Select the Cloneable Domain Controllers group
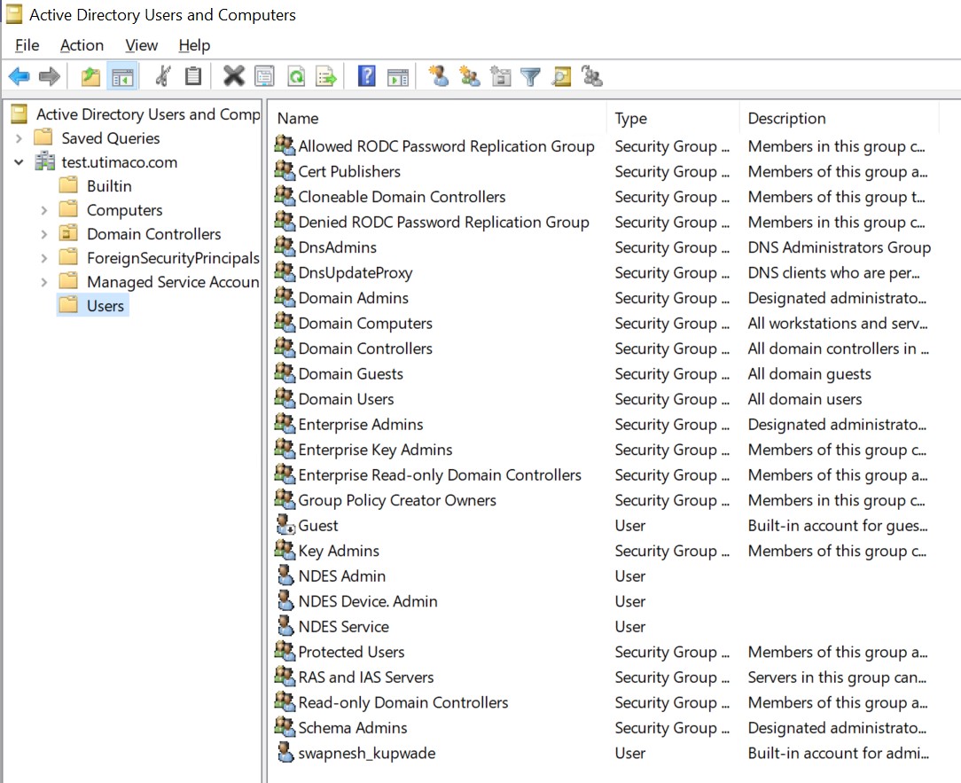This screenshot has width=961, height=783. (402, 196)
